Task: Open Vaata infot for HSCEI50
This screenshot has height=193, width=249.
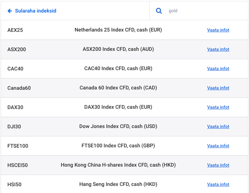Action: point(218,165)
